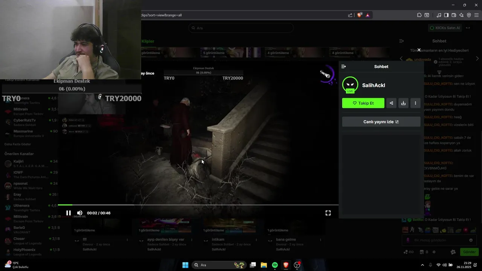Open OBS Studio from the taskbar
Viewport: 482px width, 271px height.
point(297,265)
